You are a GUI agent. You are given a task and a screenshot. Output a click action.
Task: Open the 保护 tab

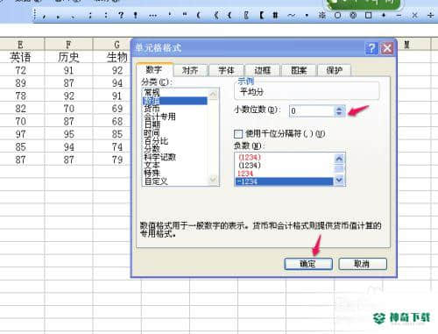click(x=334, y=70)
